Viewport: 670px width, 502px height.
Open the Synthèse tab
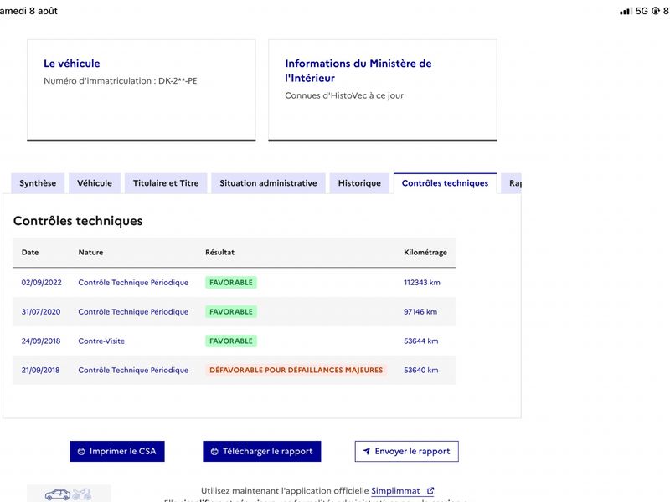pos(38,183)
